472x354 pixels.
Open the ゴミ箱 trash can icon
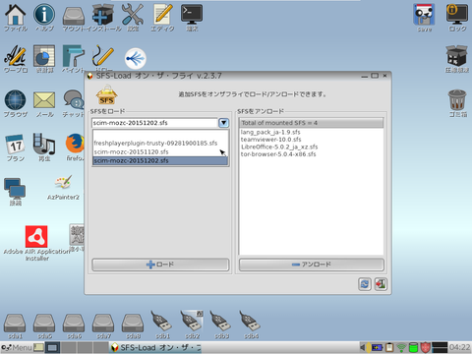(457, 100)
